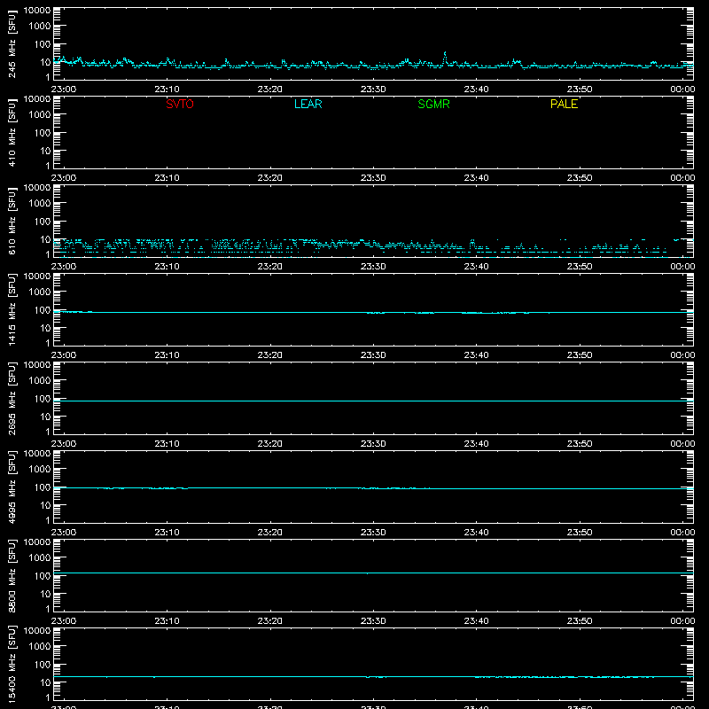Click 23:10 time label below 410 MHz plot
This screenshot has height=709, width=709.
point(167,178)
